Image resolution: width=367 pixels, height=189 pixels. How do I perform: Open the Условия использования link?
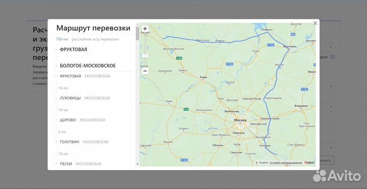point(285,163)
